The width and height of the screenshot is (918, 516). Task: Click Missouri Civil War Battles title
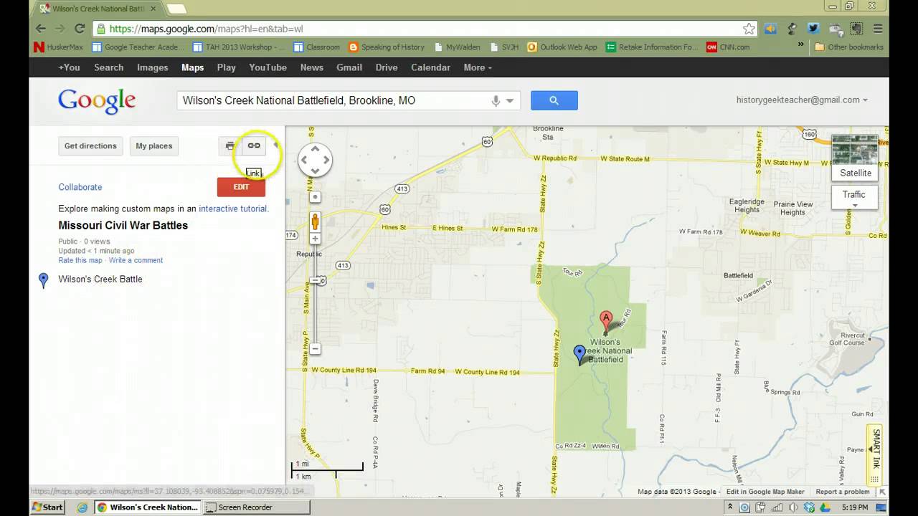(x=123, y=225)
